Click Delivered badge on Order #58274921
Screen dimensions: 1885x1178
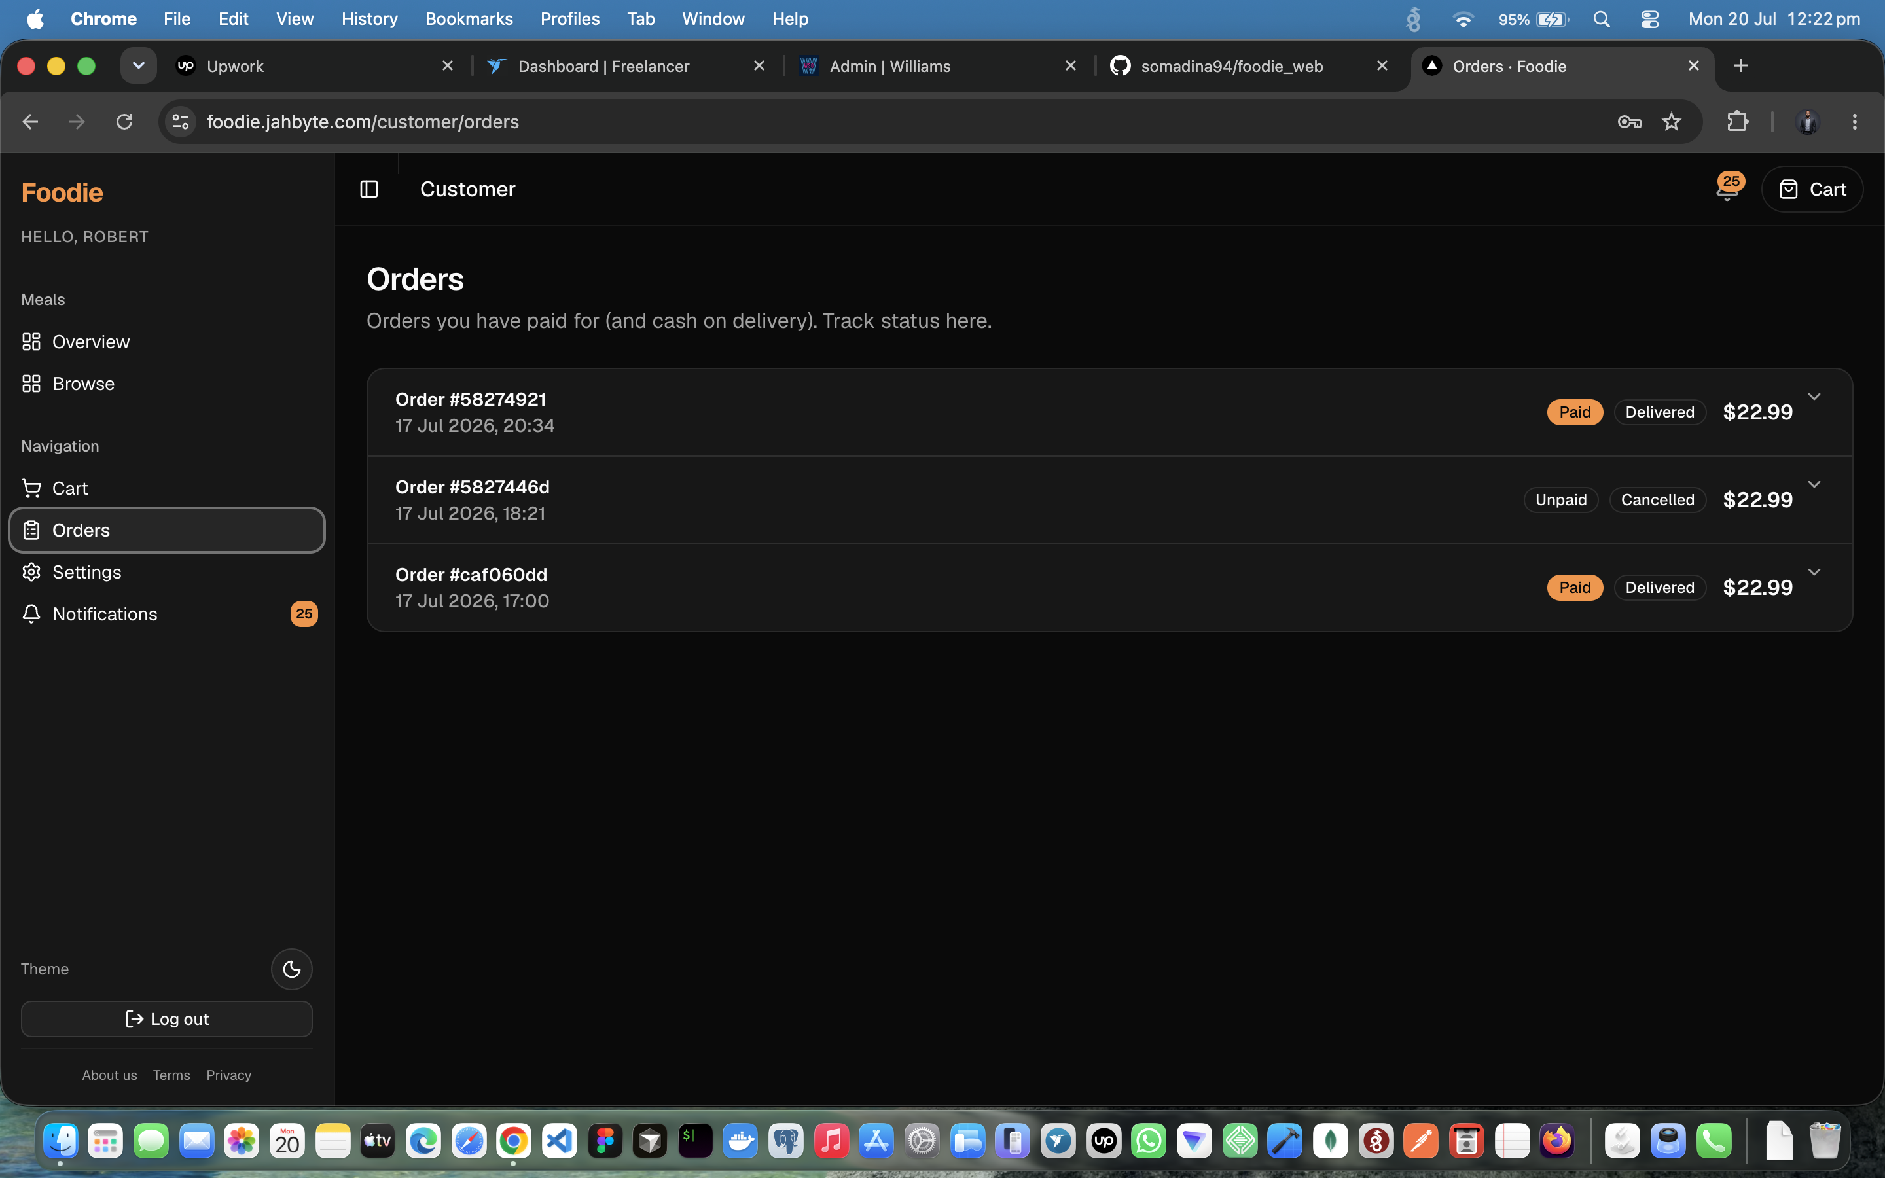pyautogui.click(x=1660, y=412)
